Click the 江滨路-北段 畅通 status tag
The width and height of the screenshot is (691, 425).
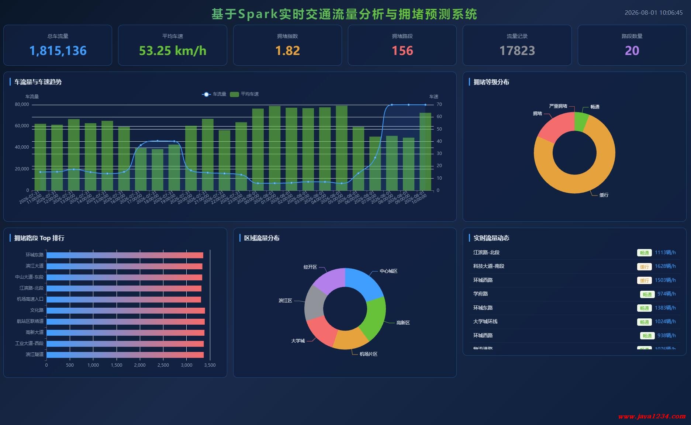coord(644,253)
